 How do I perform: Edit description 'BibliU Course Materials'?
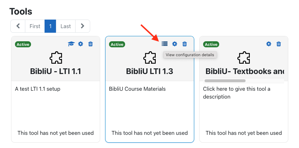tap(137, 89)
